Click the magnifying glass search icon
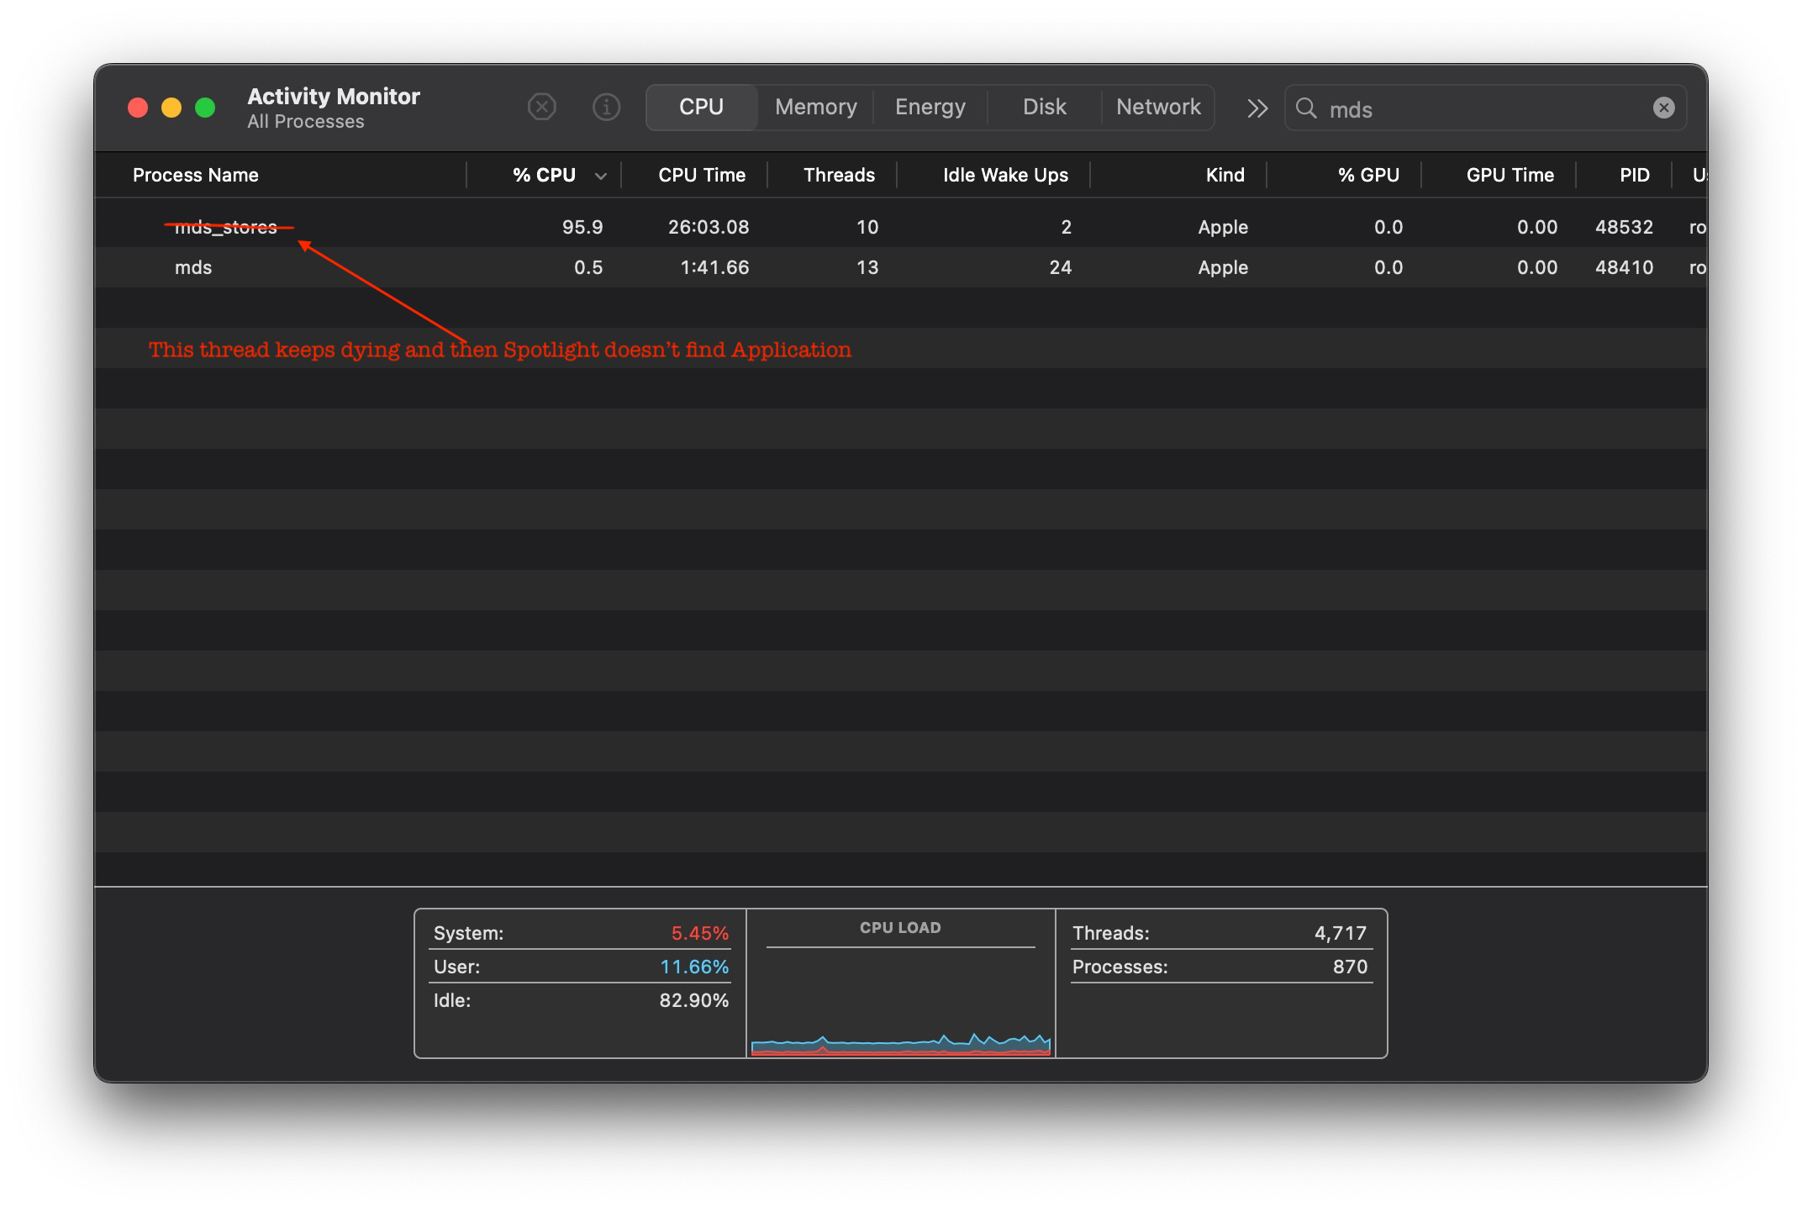 click(x=1306, y=108)
